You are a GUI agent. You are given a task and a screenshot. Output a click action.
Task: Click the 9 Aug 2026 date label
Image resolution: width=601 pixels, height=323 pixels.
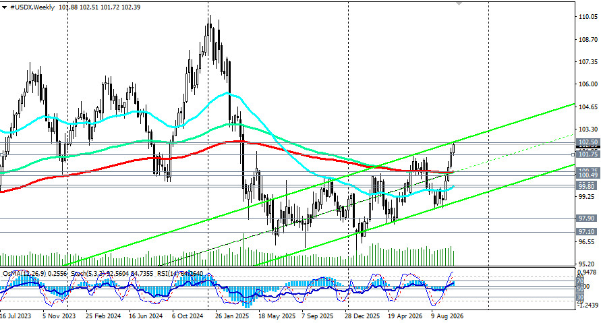[447, 316]
